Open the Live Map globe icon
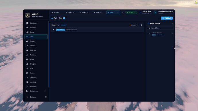The image size is (198, 111). click(27, 82)
